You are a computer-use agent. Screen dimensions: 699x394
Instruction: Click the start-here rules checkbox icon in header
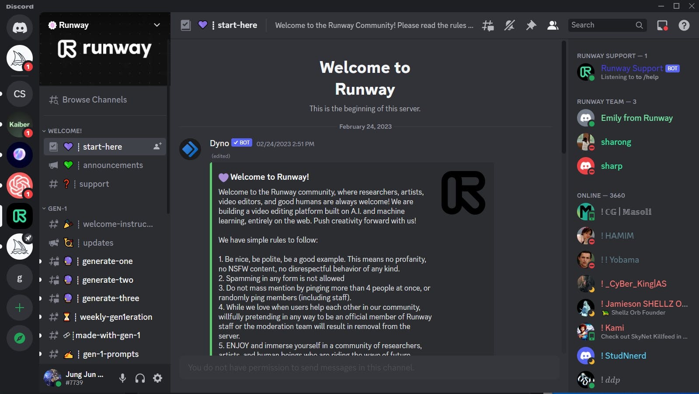[x=186, y=25]
